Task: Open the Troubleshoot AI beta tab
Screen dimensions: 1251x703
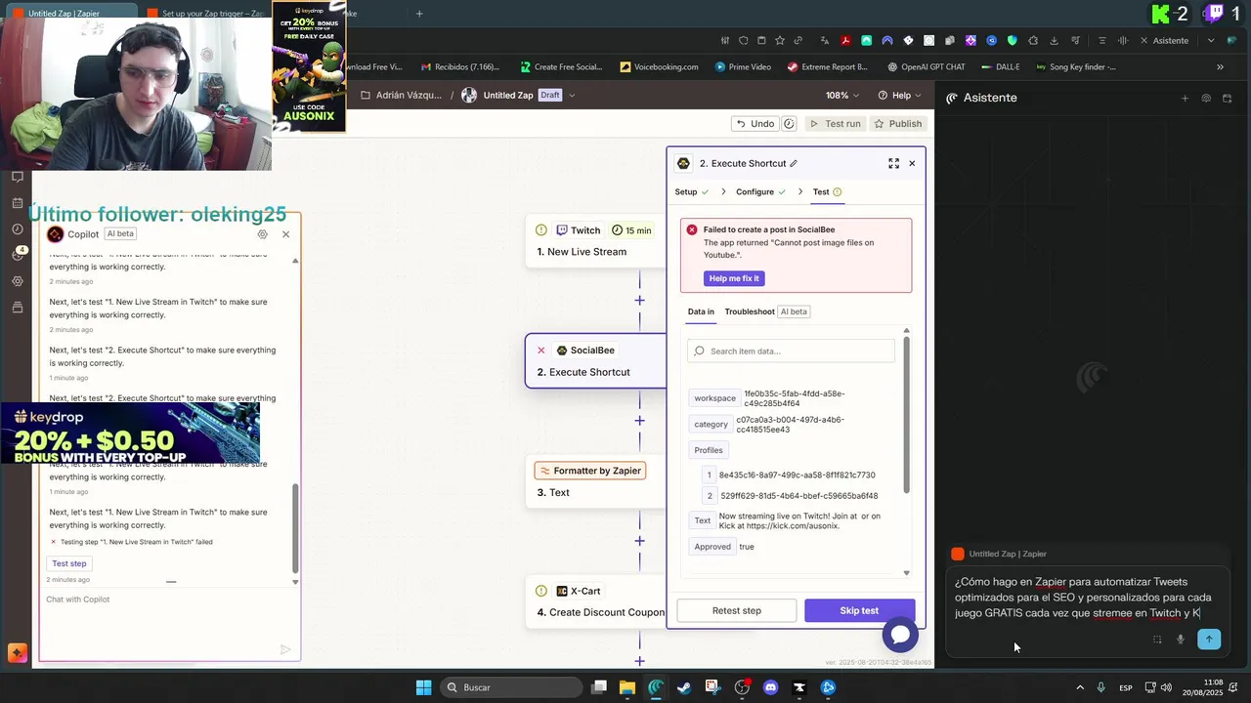Action: (x=767, y=311)
